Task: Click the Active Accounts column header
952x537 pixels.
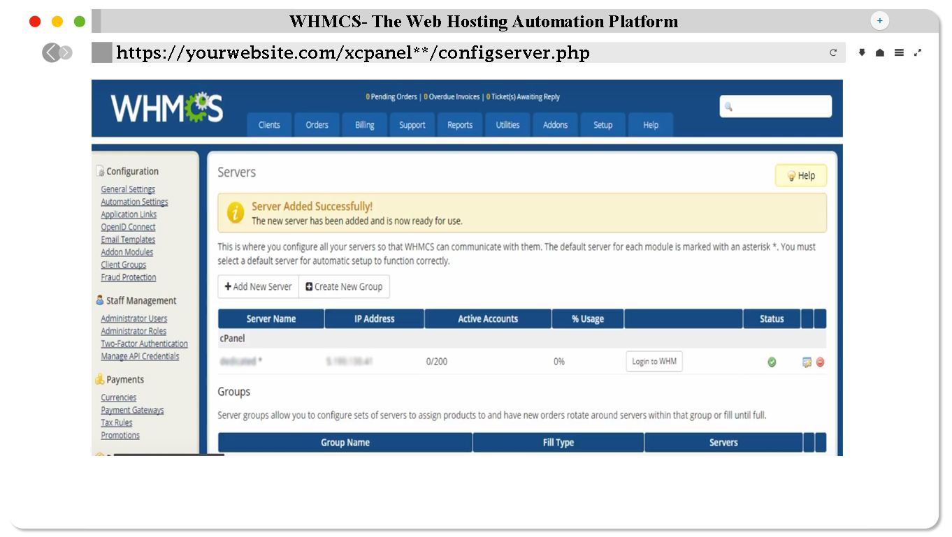Action: [488, 319]
